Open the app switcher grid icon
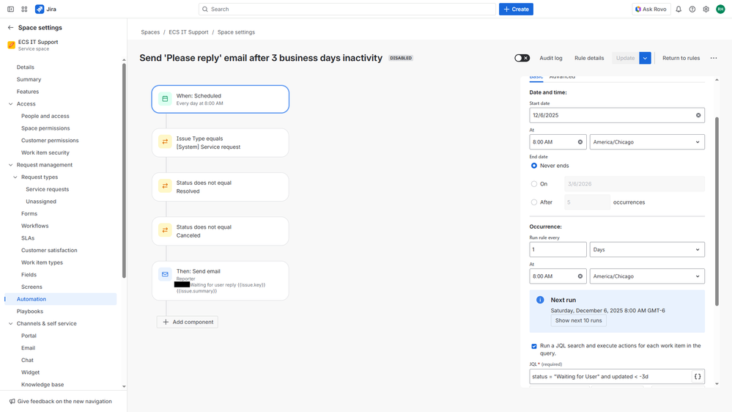The image size is (732, 412). coord(24,9)
